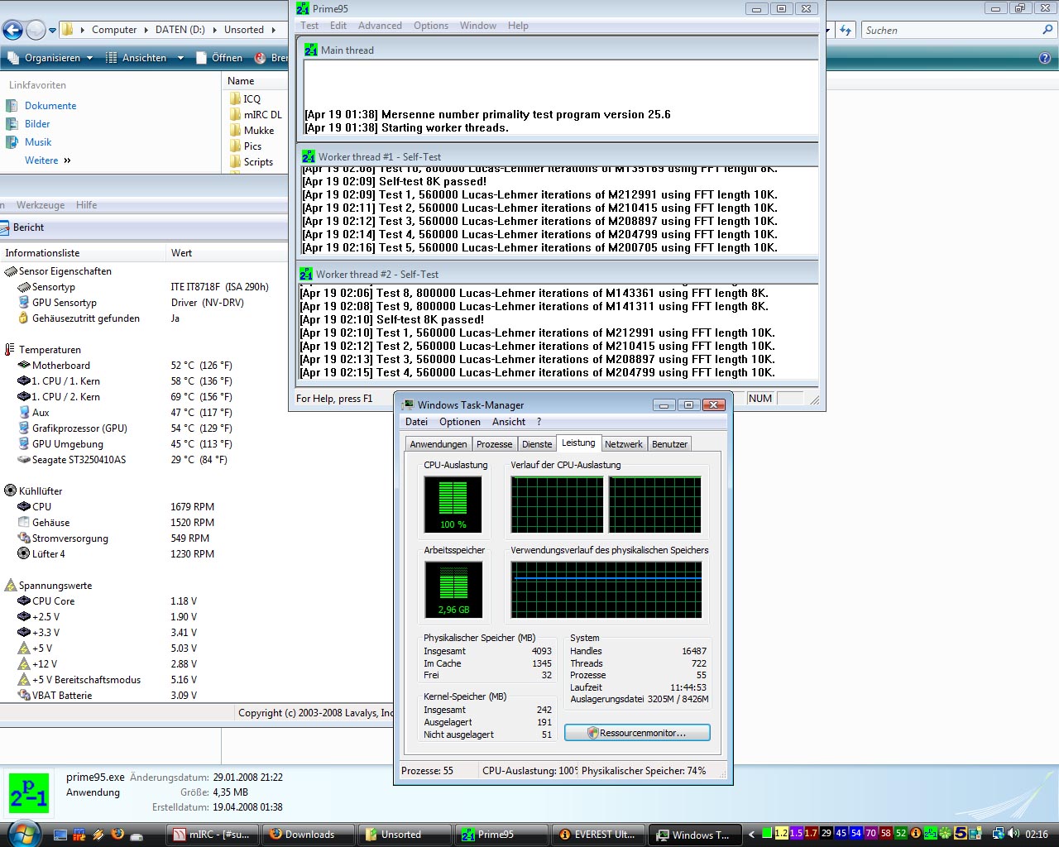Click the Musik icon in Linkfavoriten

[12, 142]
